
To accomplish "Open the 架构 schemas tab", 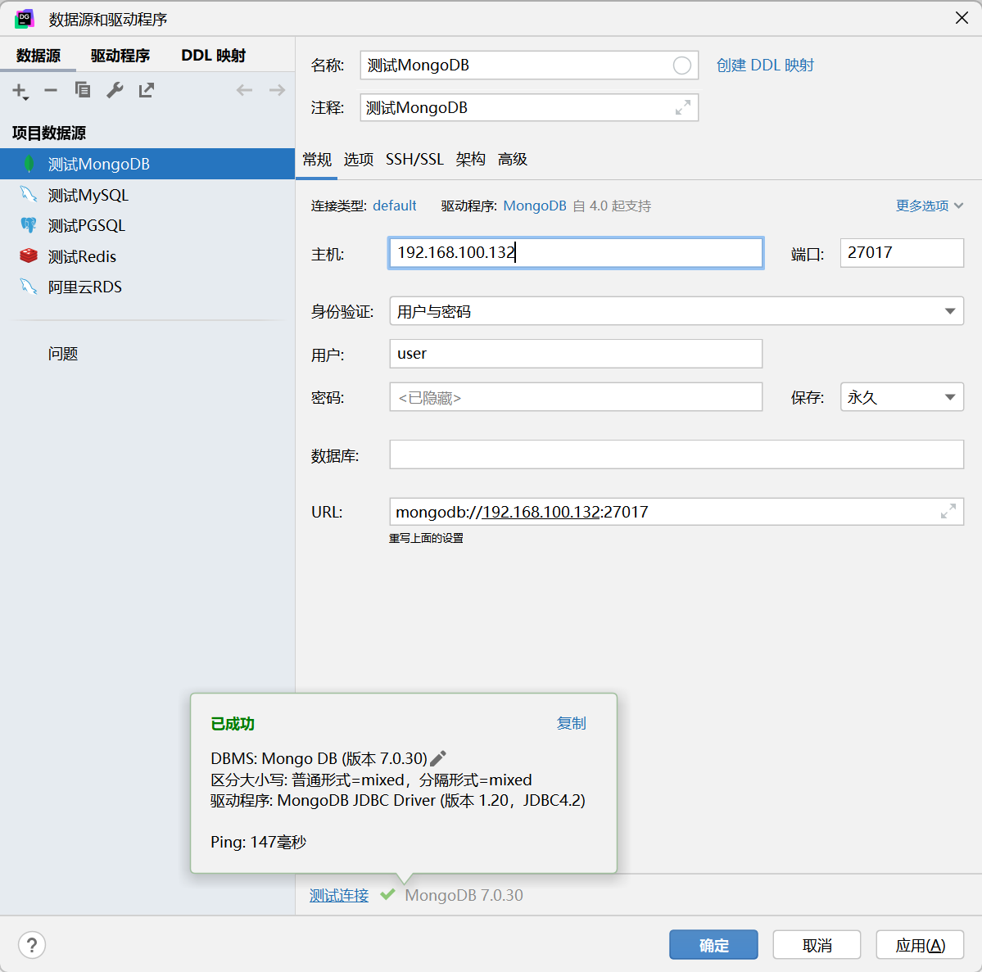I will 471,160.
